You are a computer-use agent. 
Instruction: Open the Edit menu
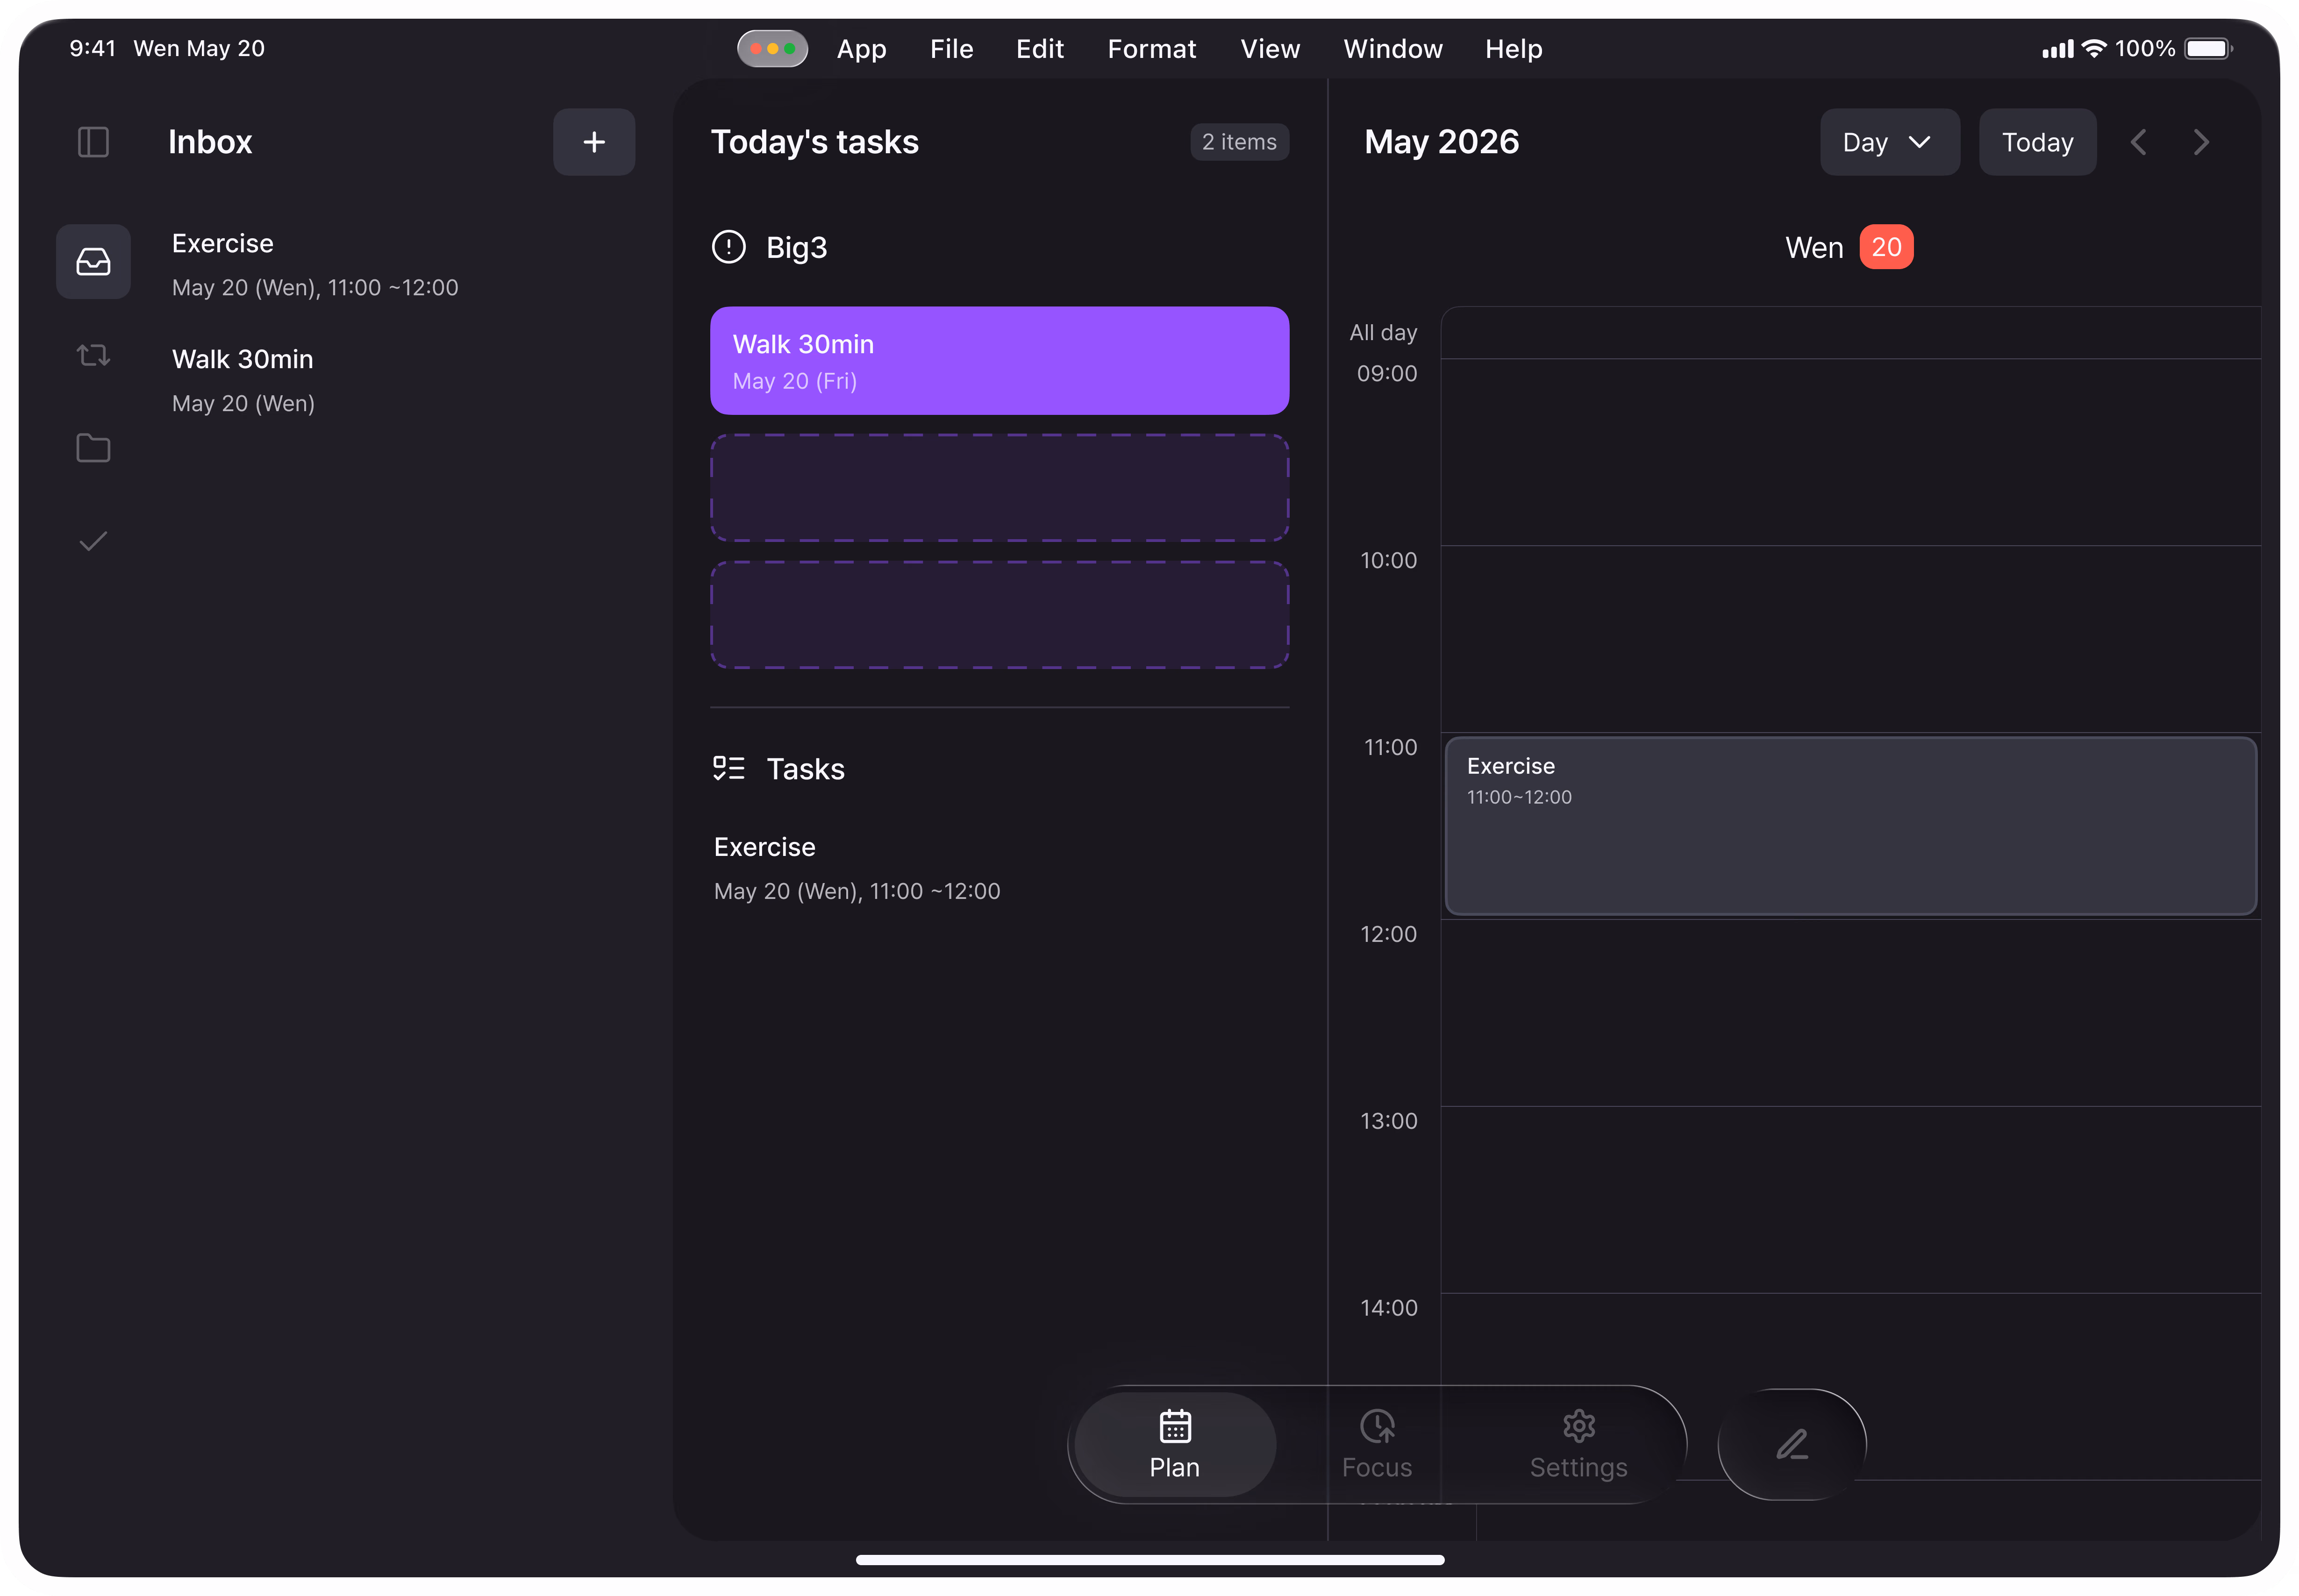coord(1039,49)
